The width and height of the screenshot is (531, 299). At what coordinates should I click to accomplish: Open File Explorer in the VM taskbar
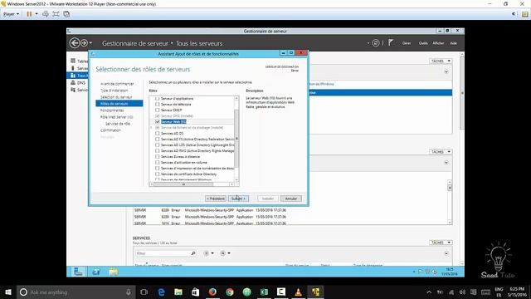[x=114, y=272]
